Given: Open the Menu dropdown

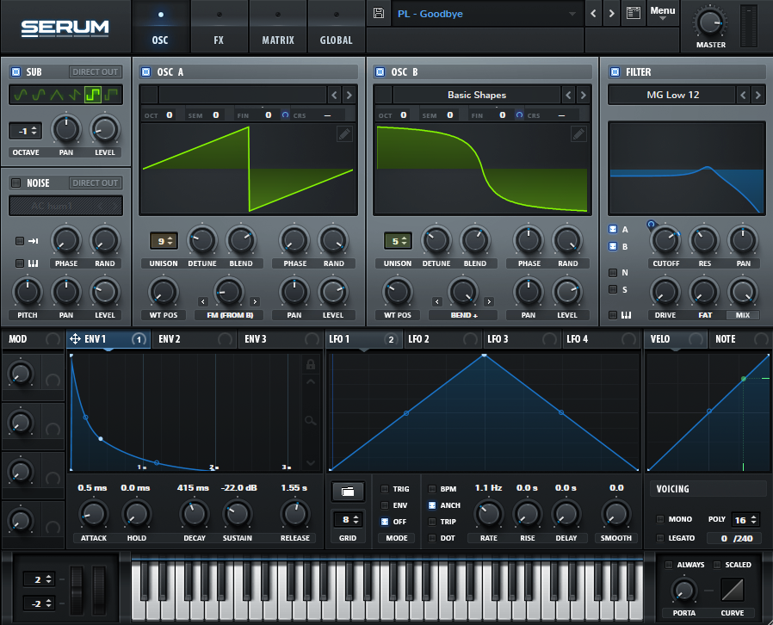Looking at the screenshot, I should click(663, 14).
